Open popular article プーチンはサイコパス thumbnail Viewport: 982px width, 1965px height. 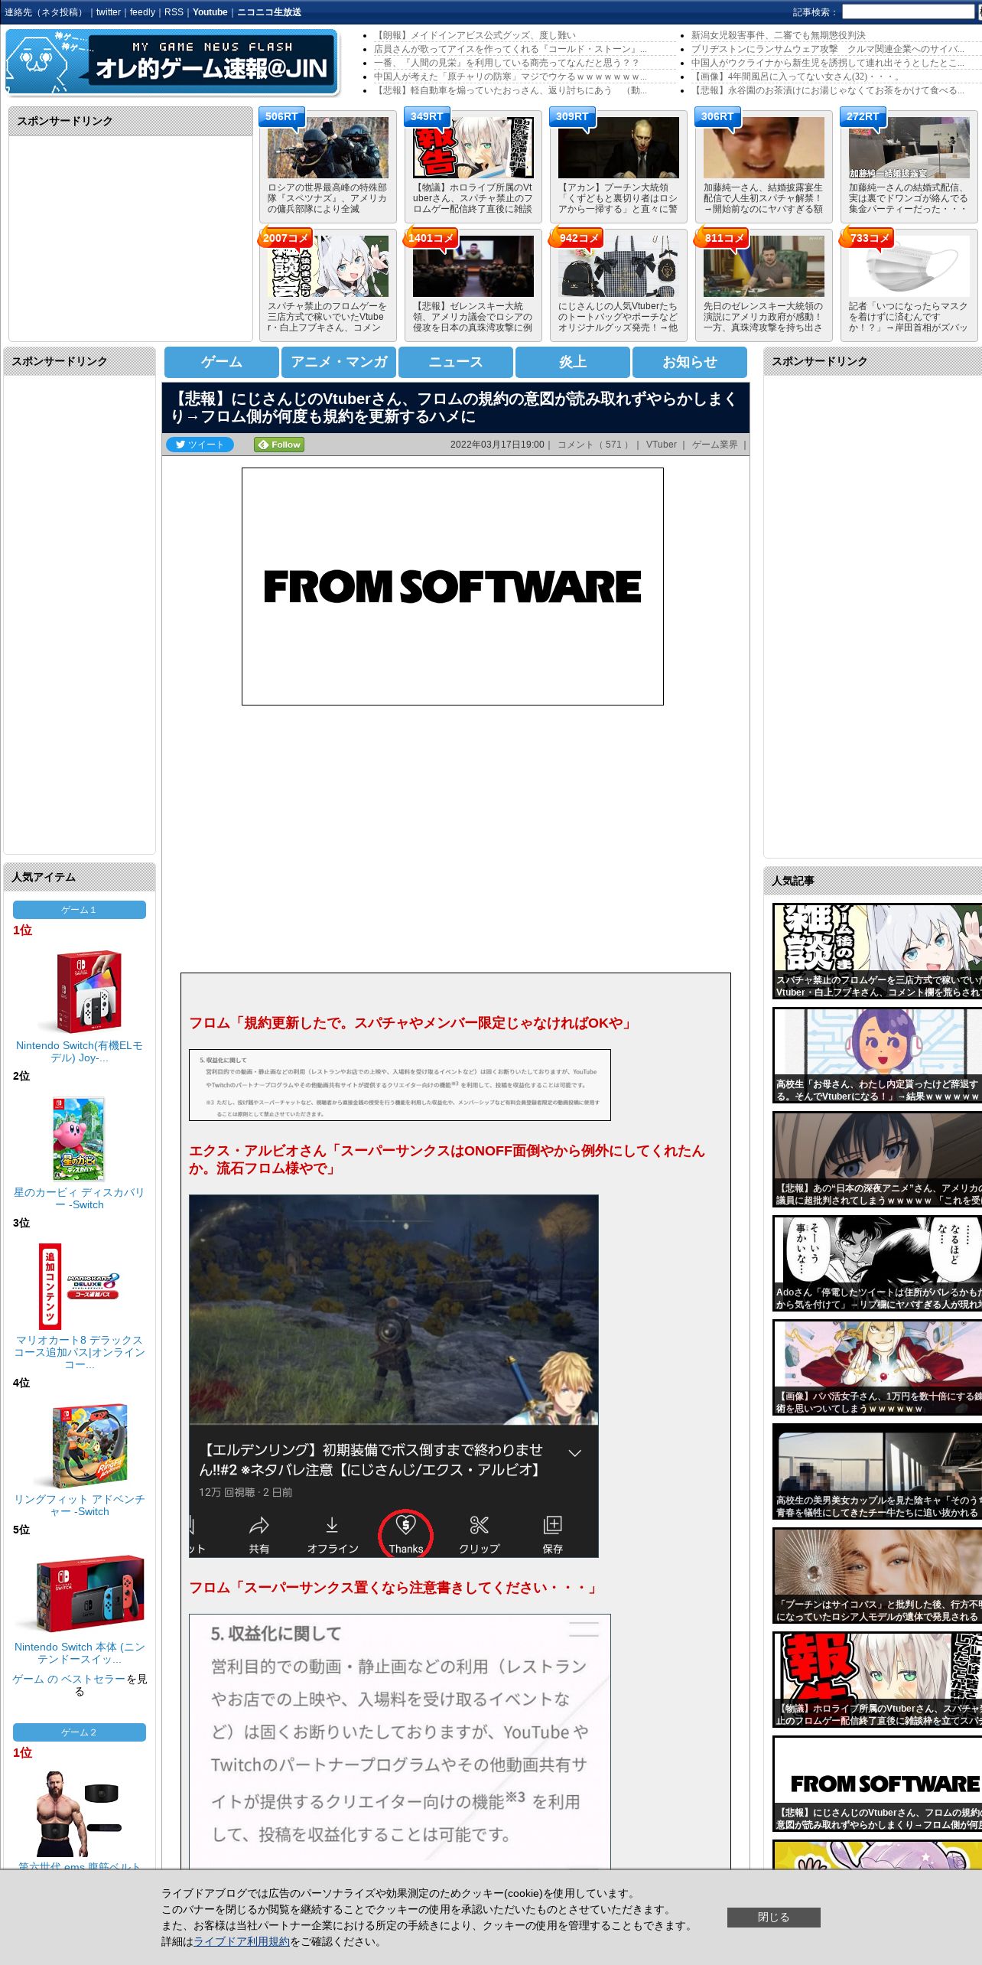877,1576
